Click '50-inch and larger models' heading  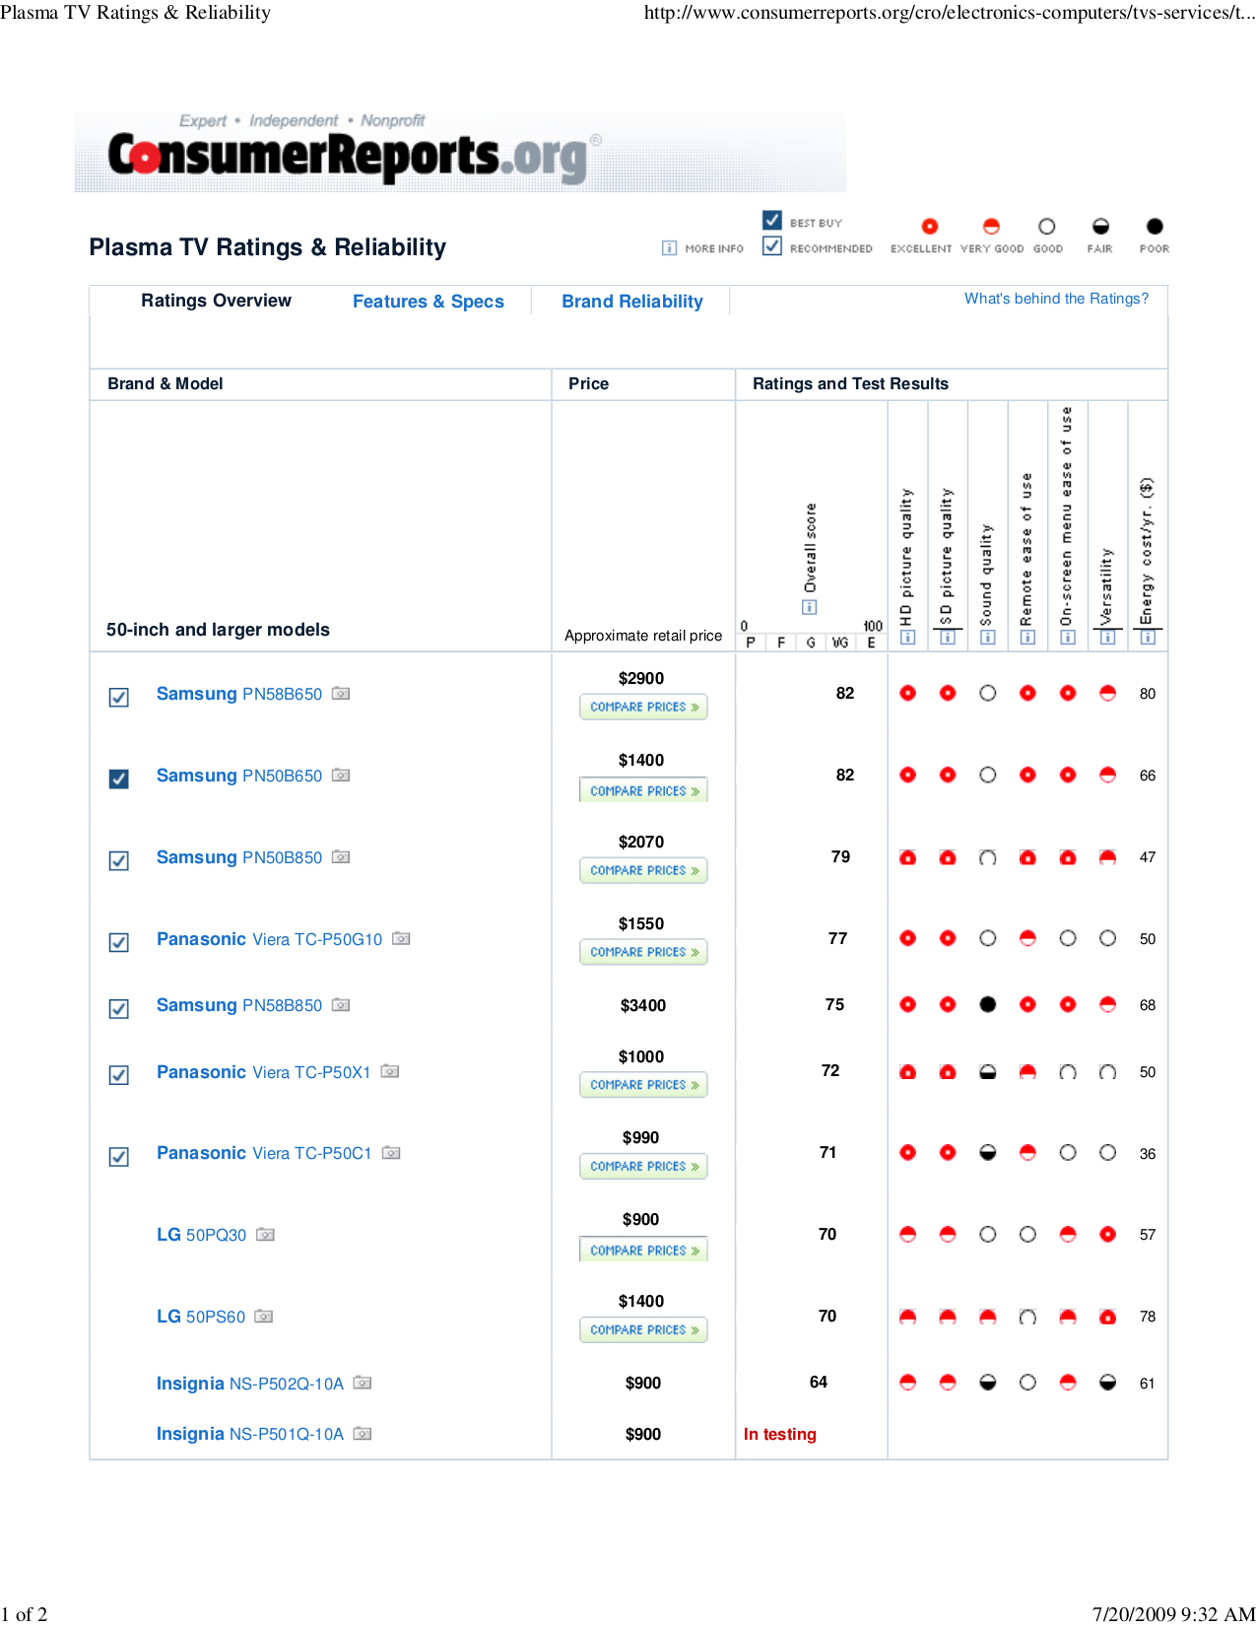tap(218, 630)
